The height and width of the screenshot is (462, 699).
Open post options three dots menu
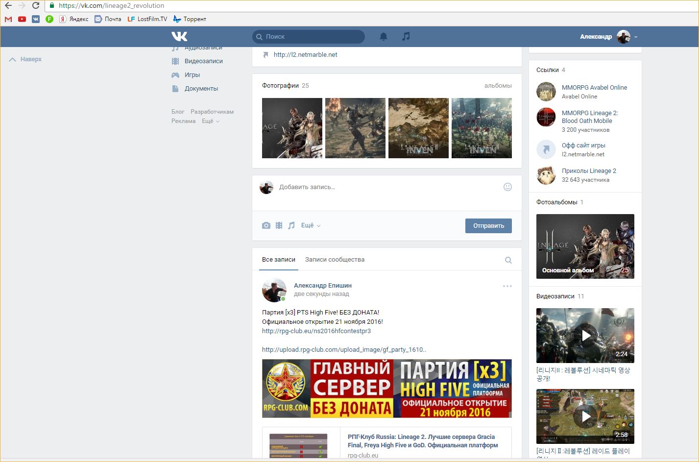coord(507,286)
